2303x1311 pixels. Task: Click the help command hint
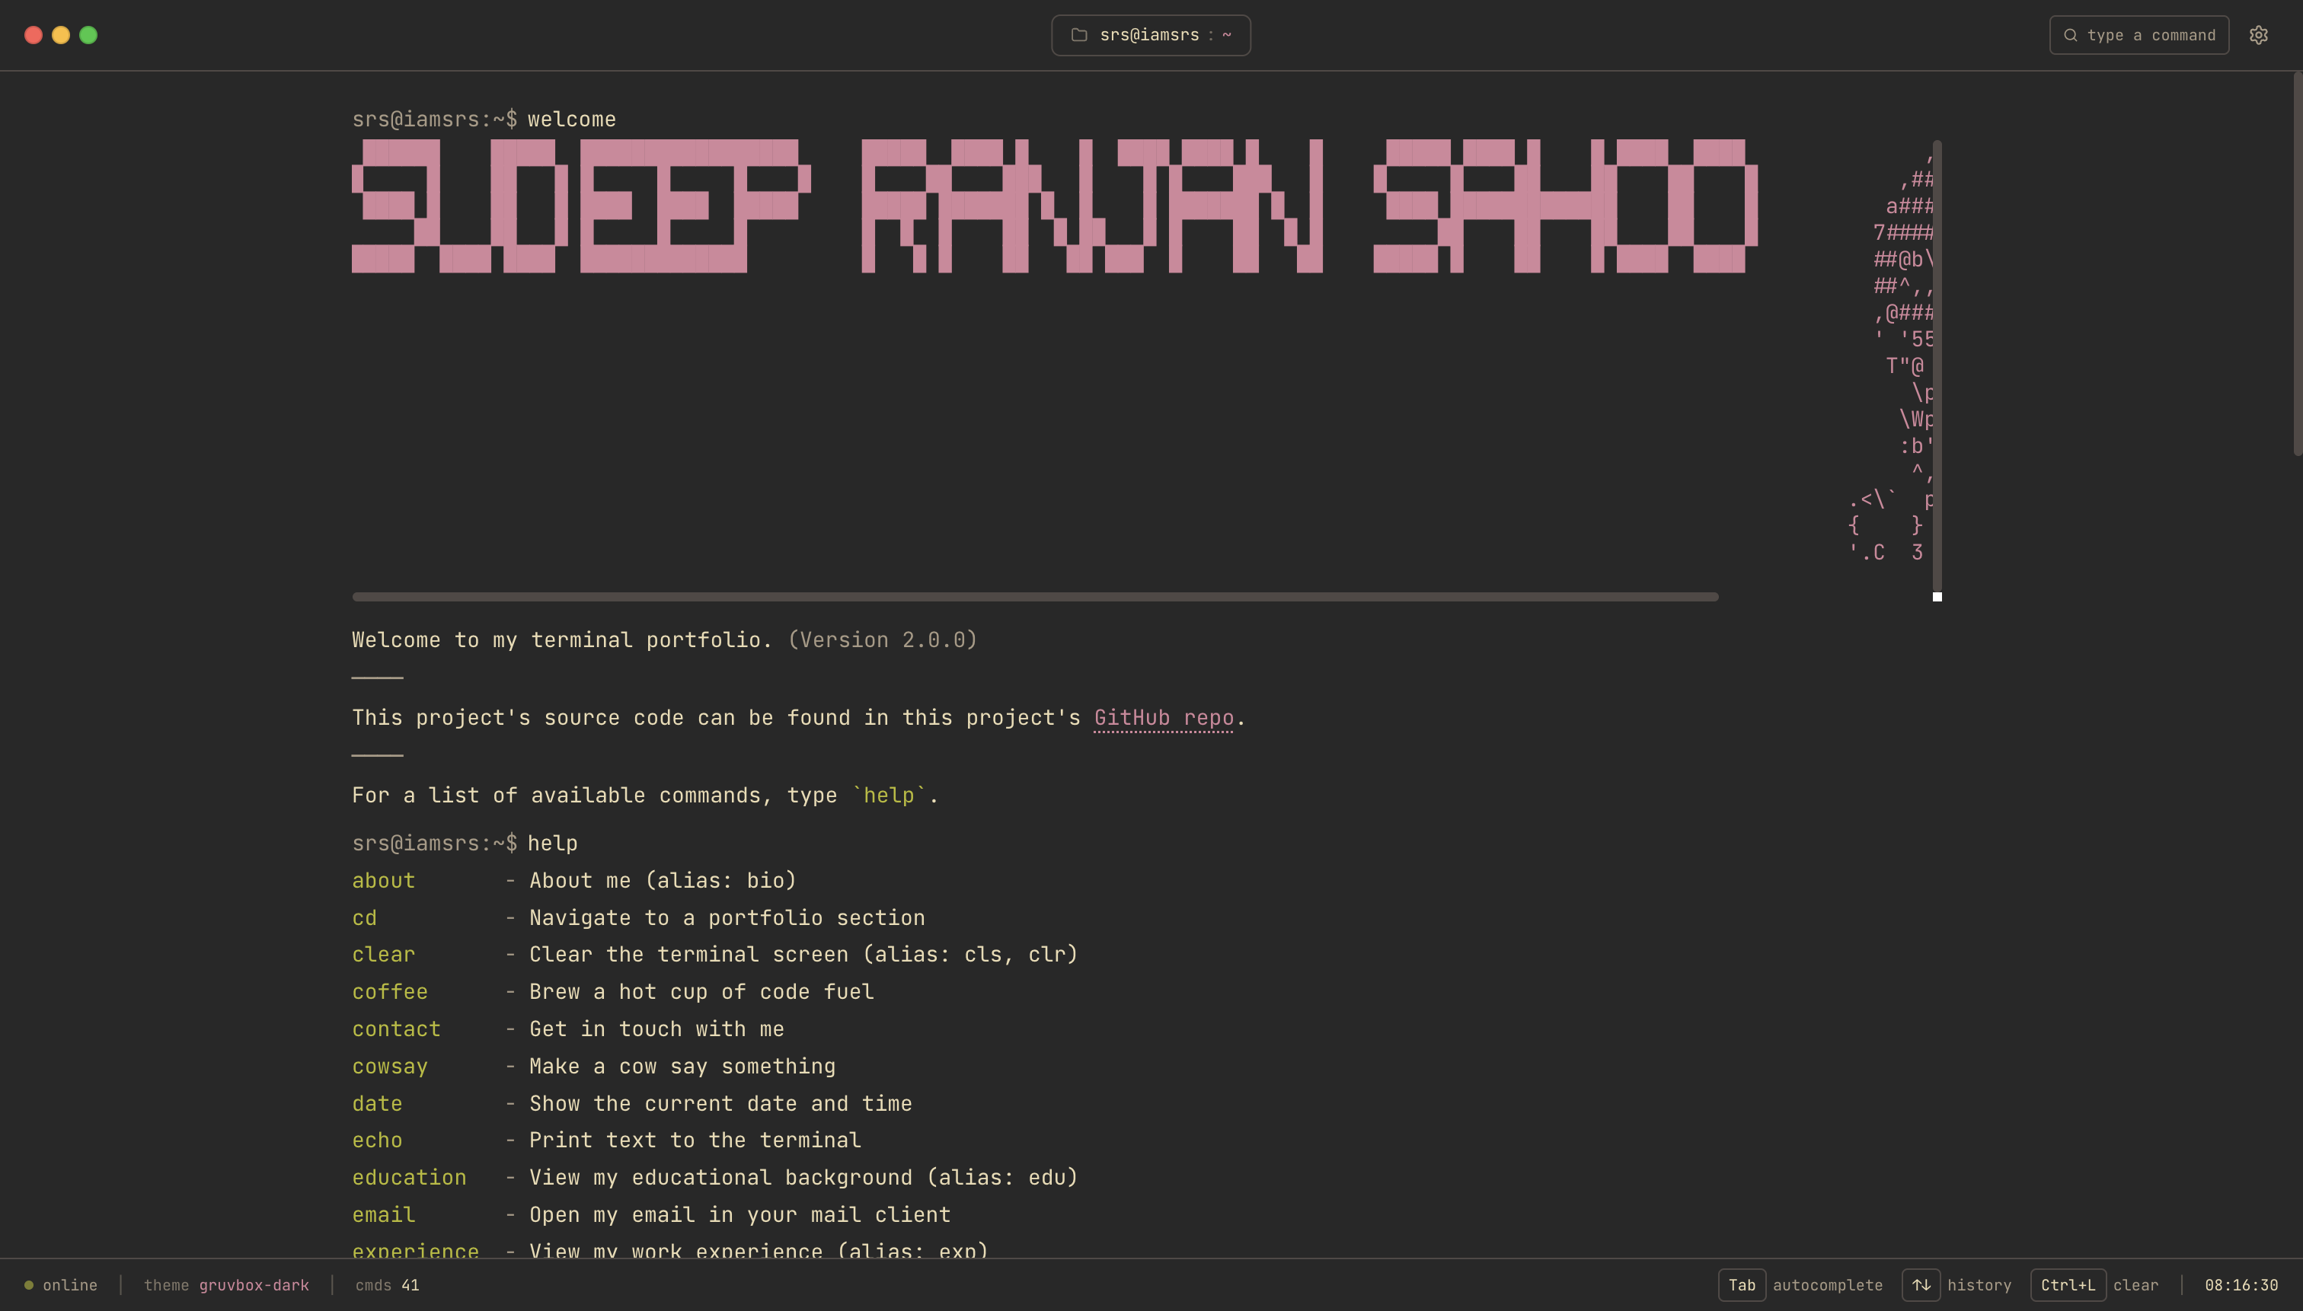890,795
